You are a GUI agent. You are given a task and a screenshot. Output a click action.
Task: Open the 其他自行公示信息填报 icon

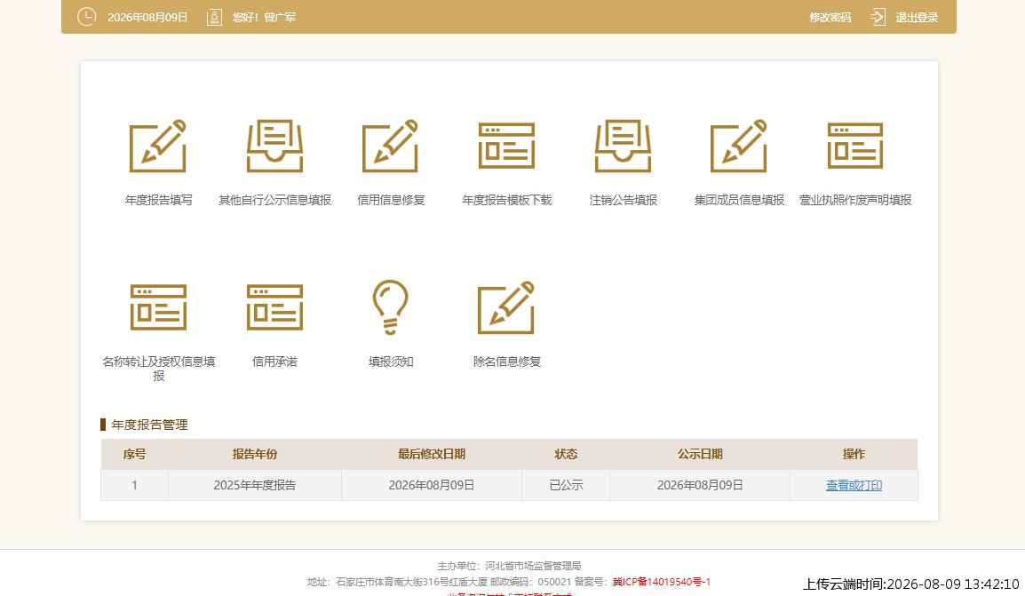274,147
